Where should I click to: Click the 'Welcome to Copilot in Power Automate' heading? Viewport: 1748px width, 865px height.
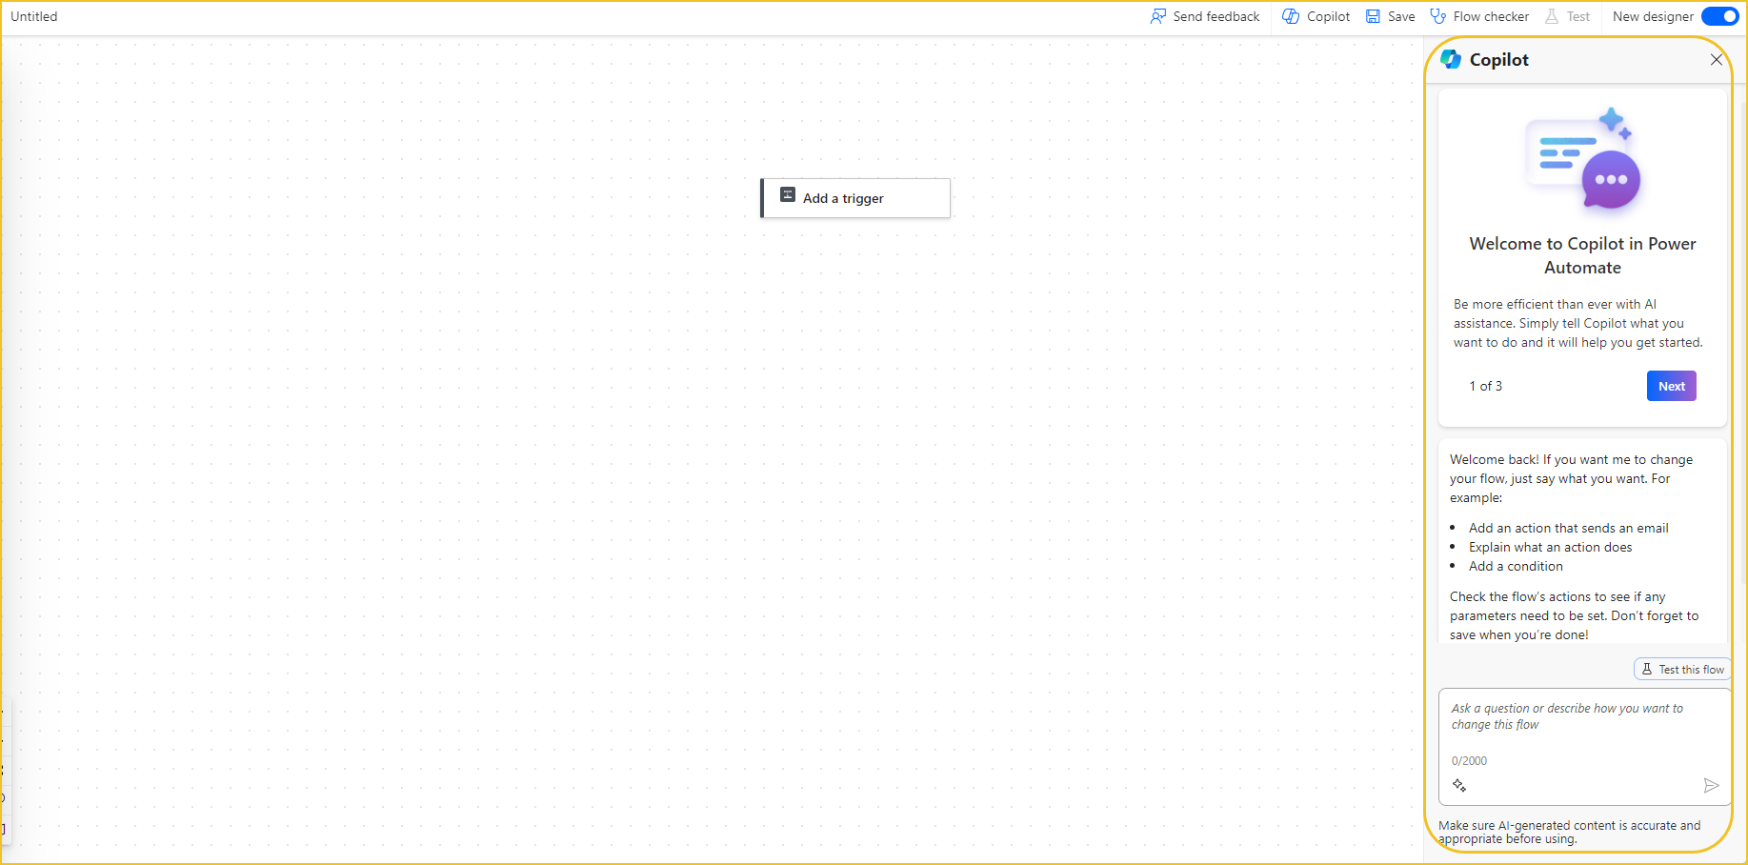coord(1582,255)
